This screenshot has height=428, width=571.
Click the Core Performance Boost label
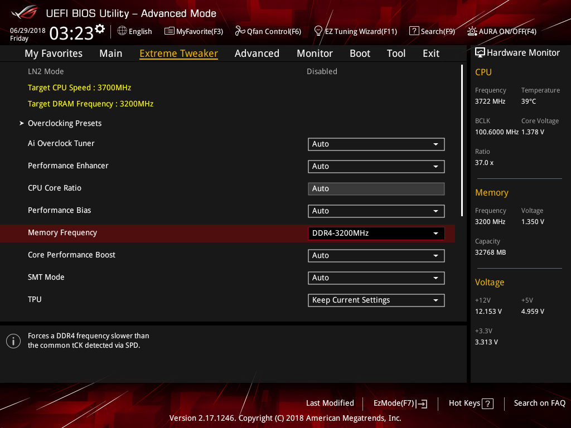[72, 255]
